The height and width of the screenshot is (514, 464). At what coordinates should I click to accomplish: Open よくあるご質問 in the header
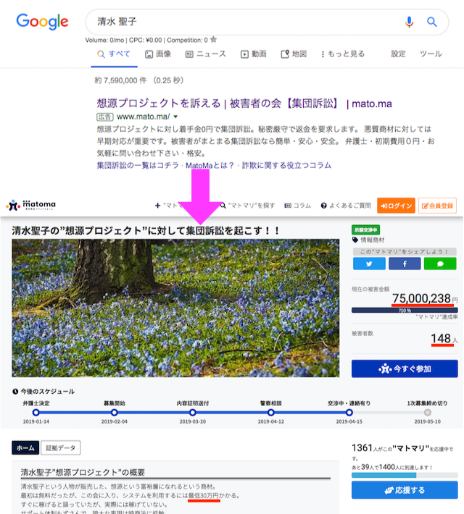tap(346, 206)
